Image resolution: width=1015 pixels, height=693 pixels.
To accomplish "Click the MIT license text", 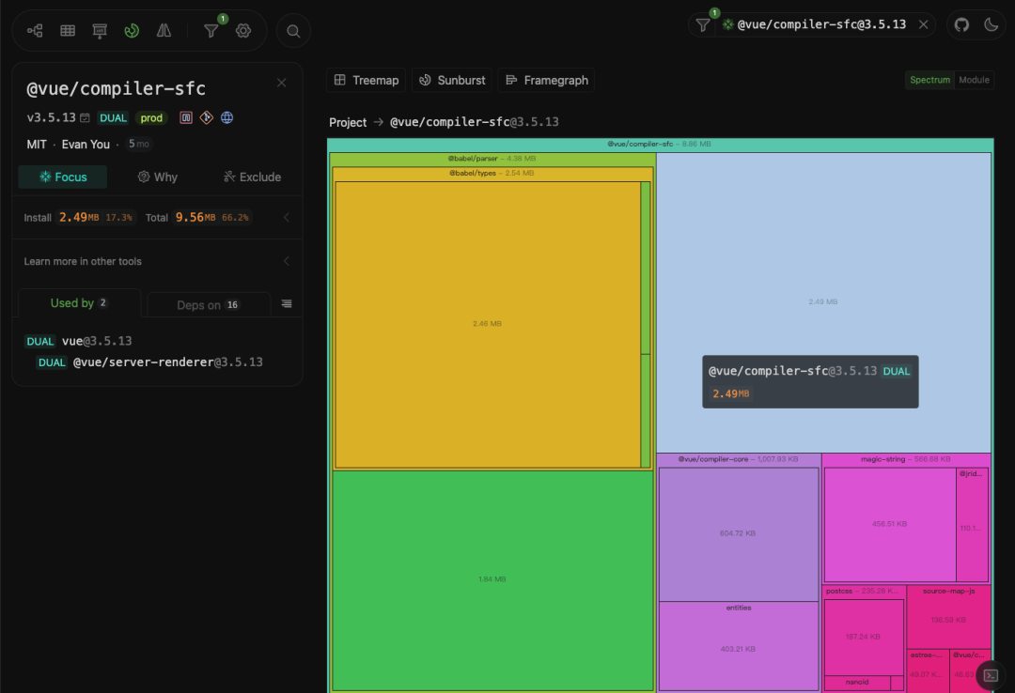I will (x=37, y=145).
